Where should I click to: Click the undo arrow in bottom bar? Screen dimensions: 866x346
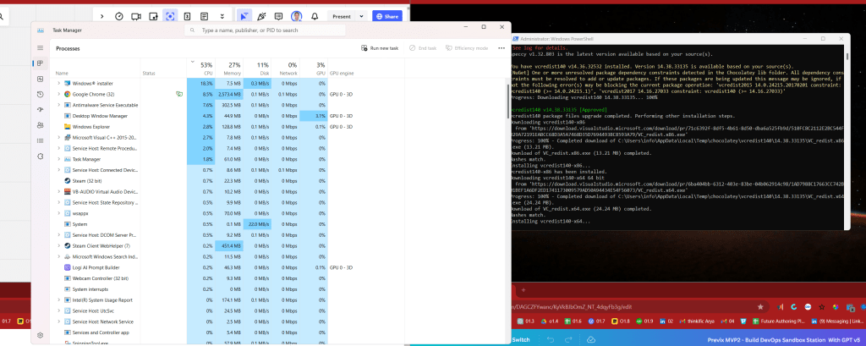[x=551, y=339]
